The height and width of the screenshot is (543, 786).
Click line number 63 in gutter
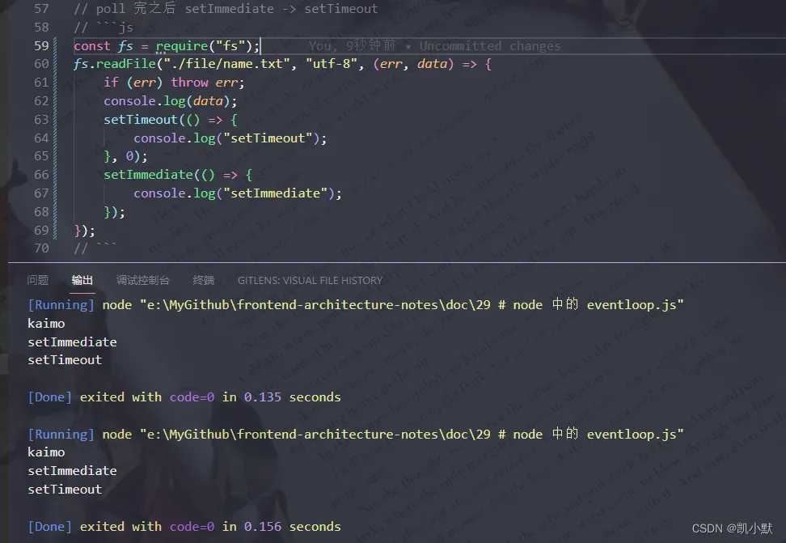pyautogui.click(x=41, y=120)
